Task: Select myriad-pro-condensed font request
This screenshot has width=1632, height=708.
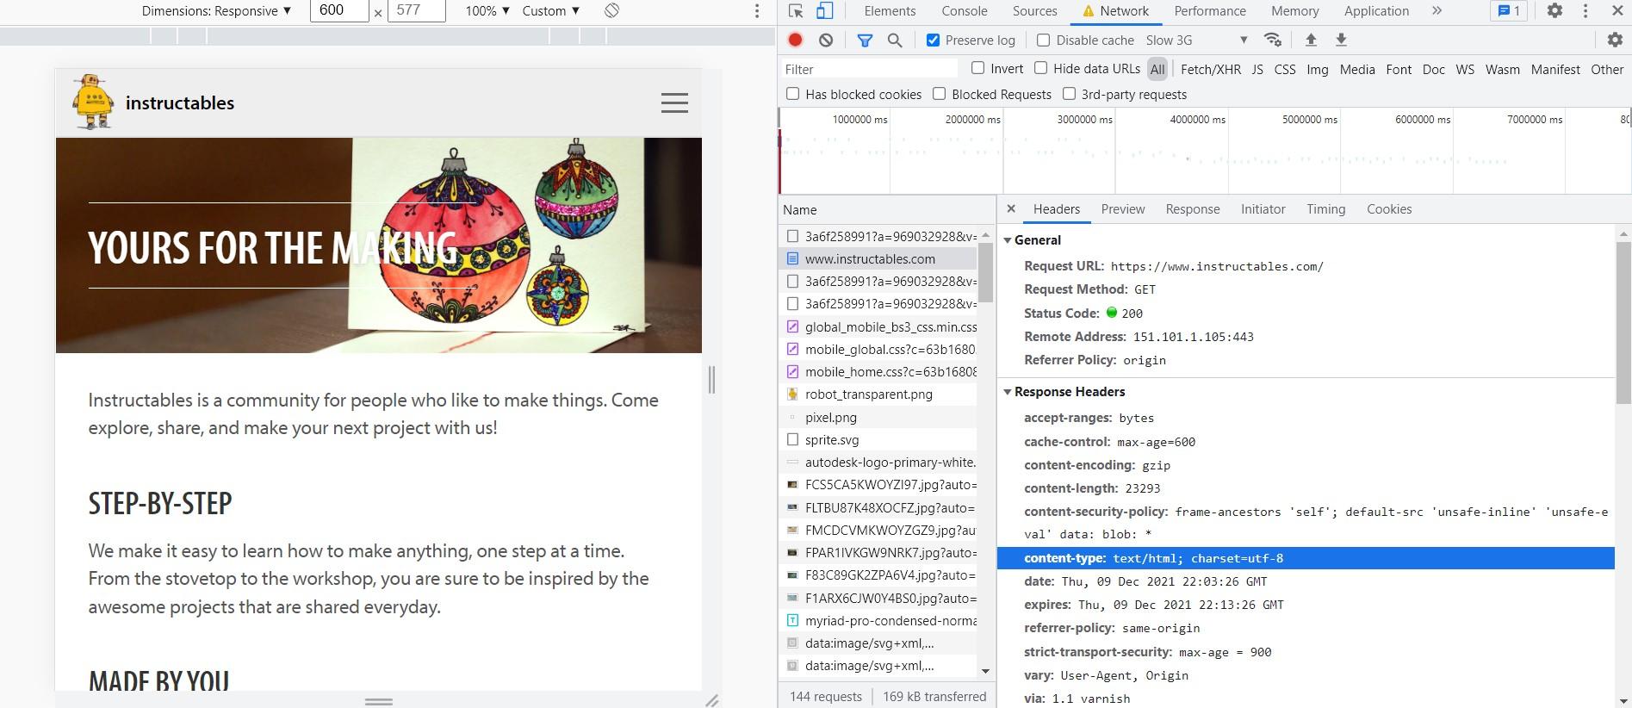Action: (878, 620)
